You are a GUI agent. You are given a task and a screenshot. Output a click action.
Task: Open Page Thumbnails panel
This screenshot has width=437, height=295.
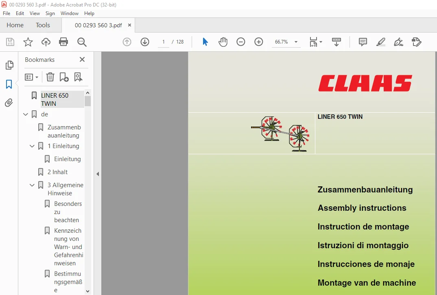[x=9, y=65]
